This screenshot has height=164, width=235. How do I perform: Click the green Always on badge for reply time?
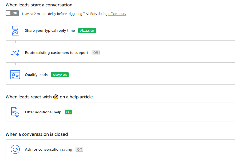click(87, 30)
